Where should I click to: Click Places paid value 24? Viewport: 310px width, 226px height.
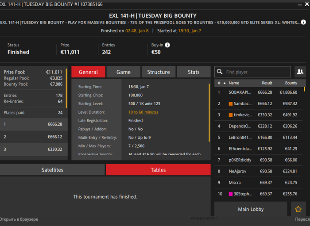click(x=60, y=113)
